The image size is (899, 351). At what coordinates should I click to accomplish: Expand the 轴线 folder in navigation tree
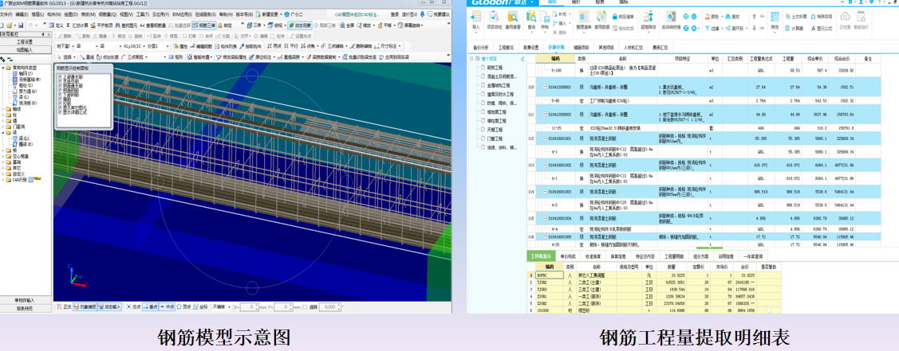[x=3, y=107]
